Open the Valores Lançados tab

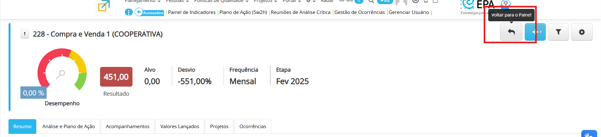pos(180,126)
